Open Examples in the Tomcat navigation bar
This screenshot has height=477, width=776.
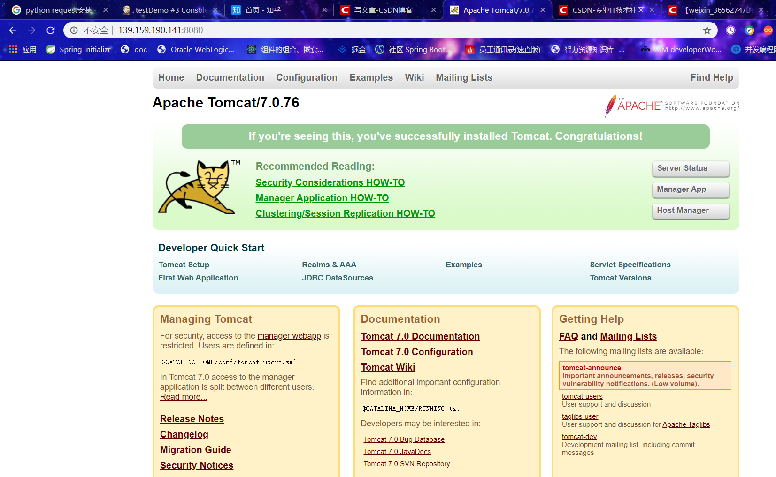click(371, 77)
